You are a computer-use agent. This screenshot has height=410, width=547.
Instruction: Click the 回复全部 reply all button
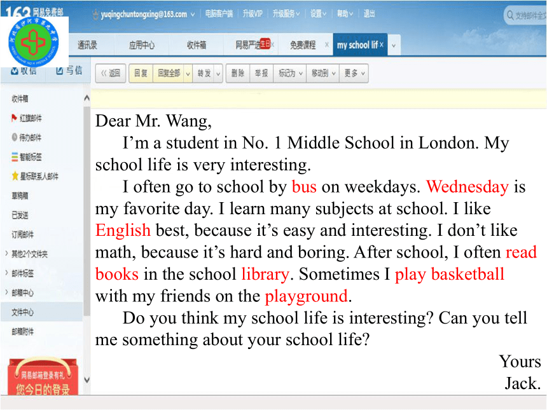[x=169, y=73]
